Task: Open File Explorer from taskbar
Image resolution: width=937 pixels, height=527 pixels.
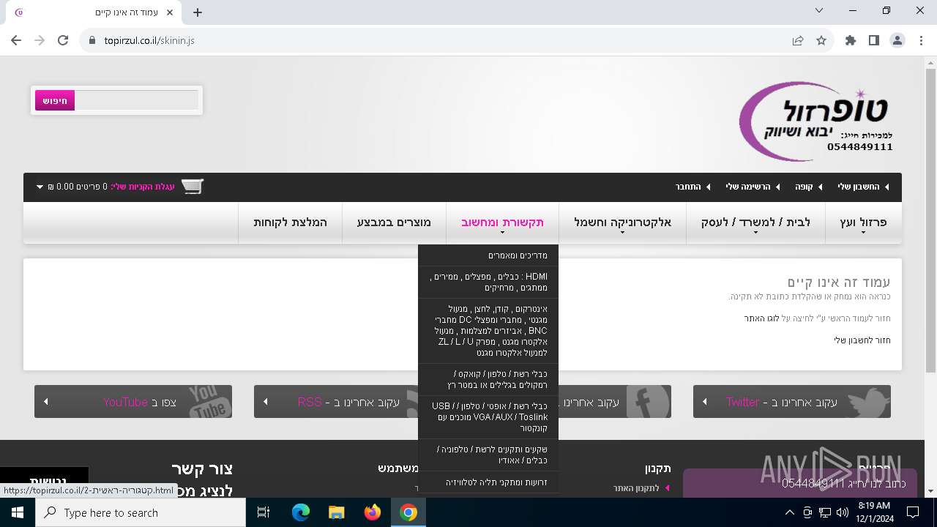Action: click(x=336, y=512)
